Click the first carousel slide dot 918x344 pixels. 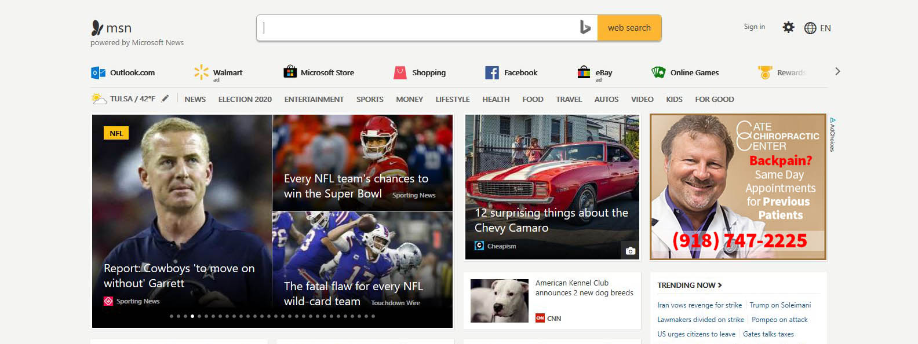tap(172, 316)
